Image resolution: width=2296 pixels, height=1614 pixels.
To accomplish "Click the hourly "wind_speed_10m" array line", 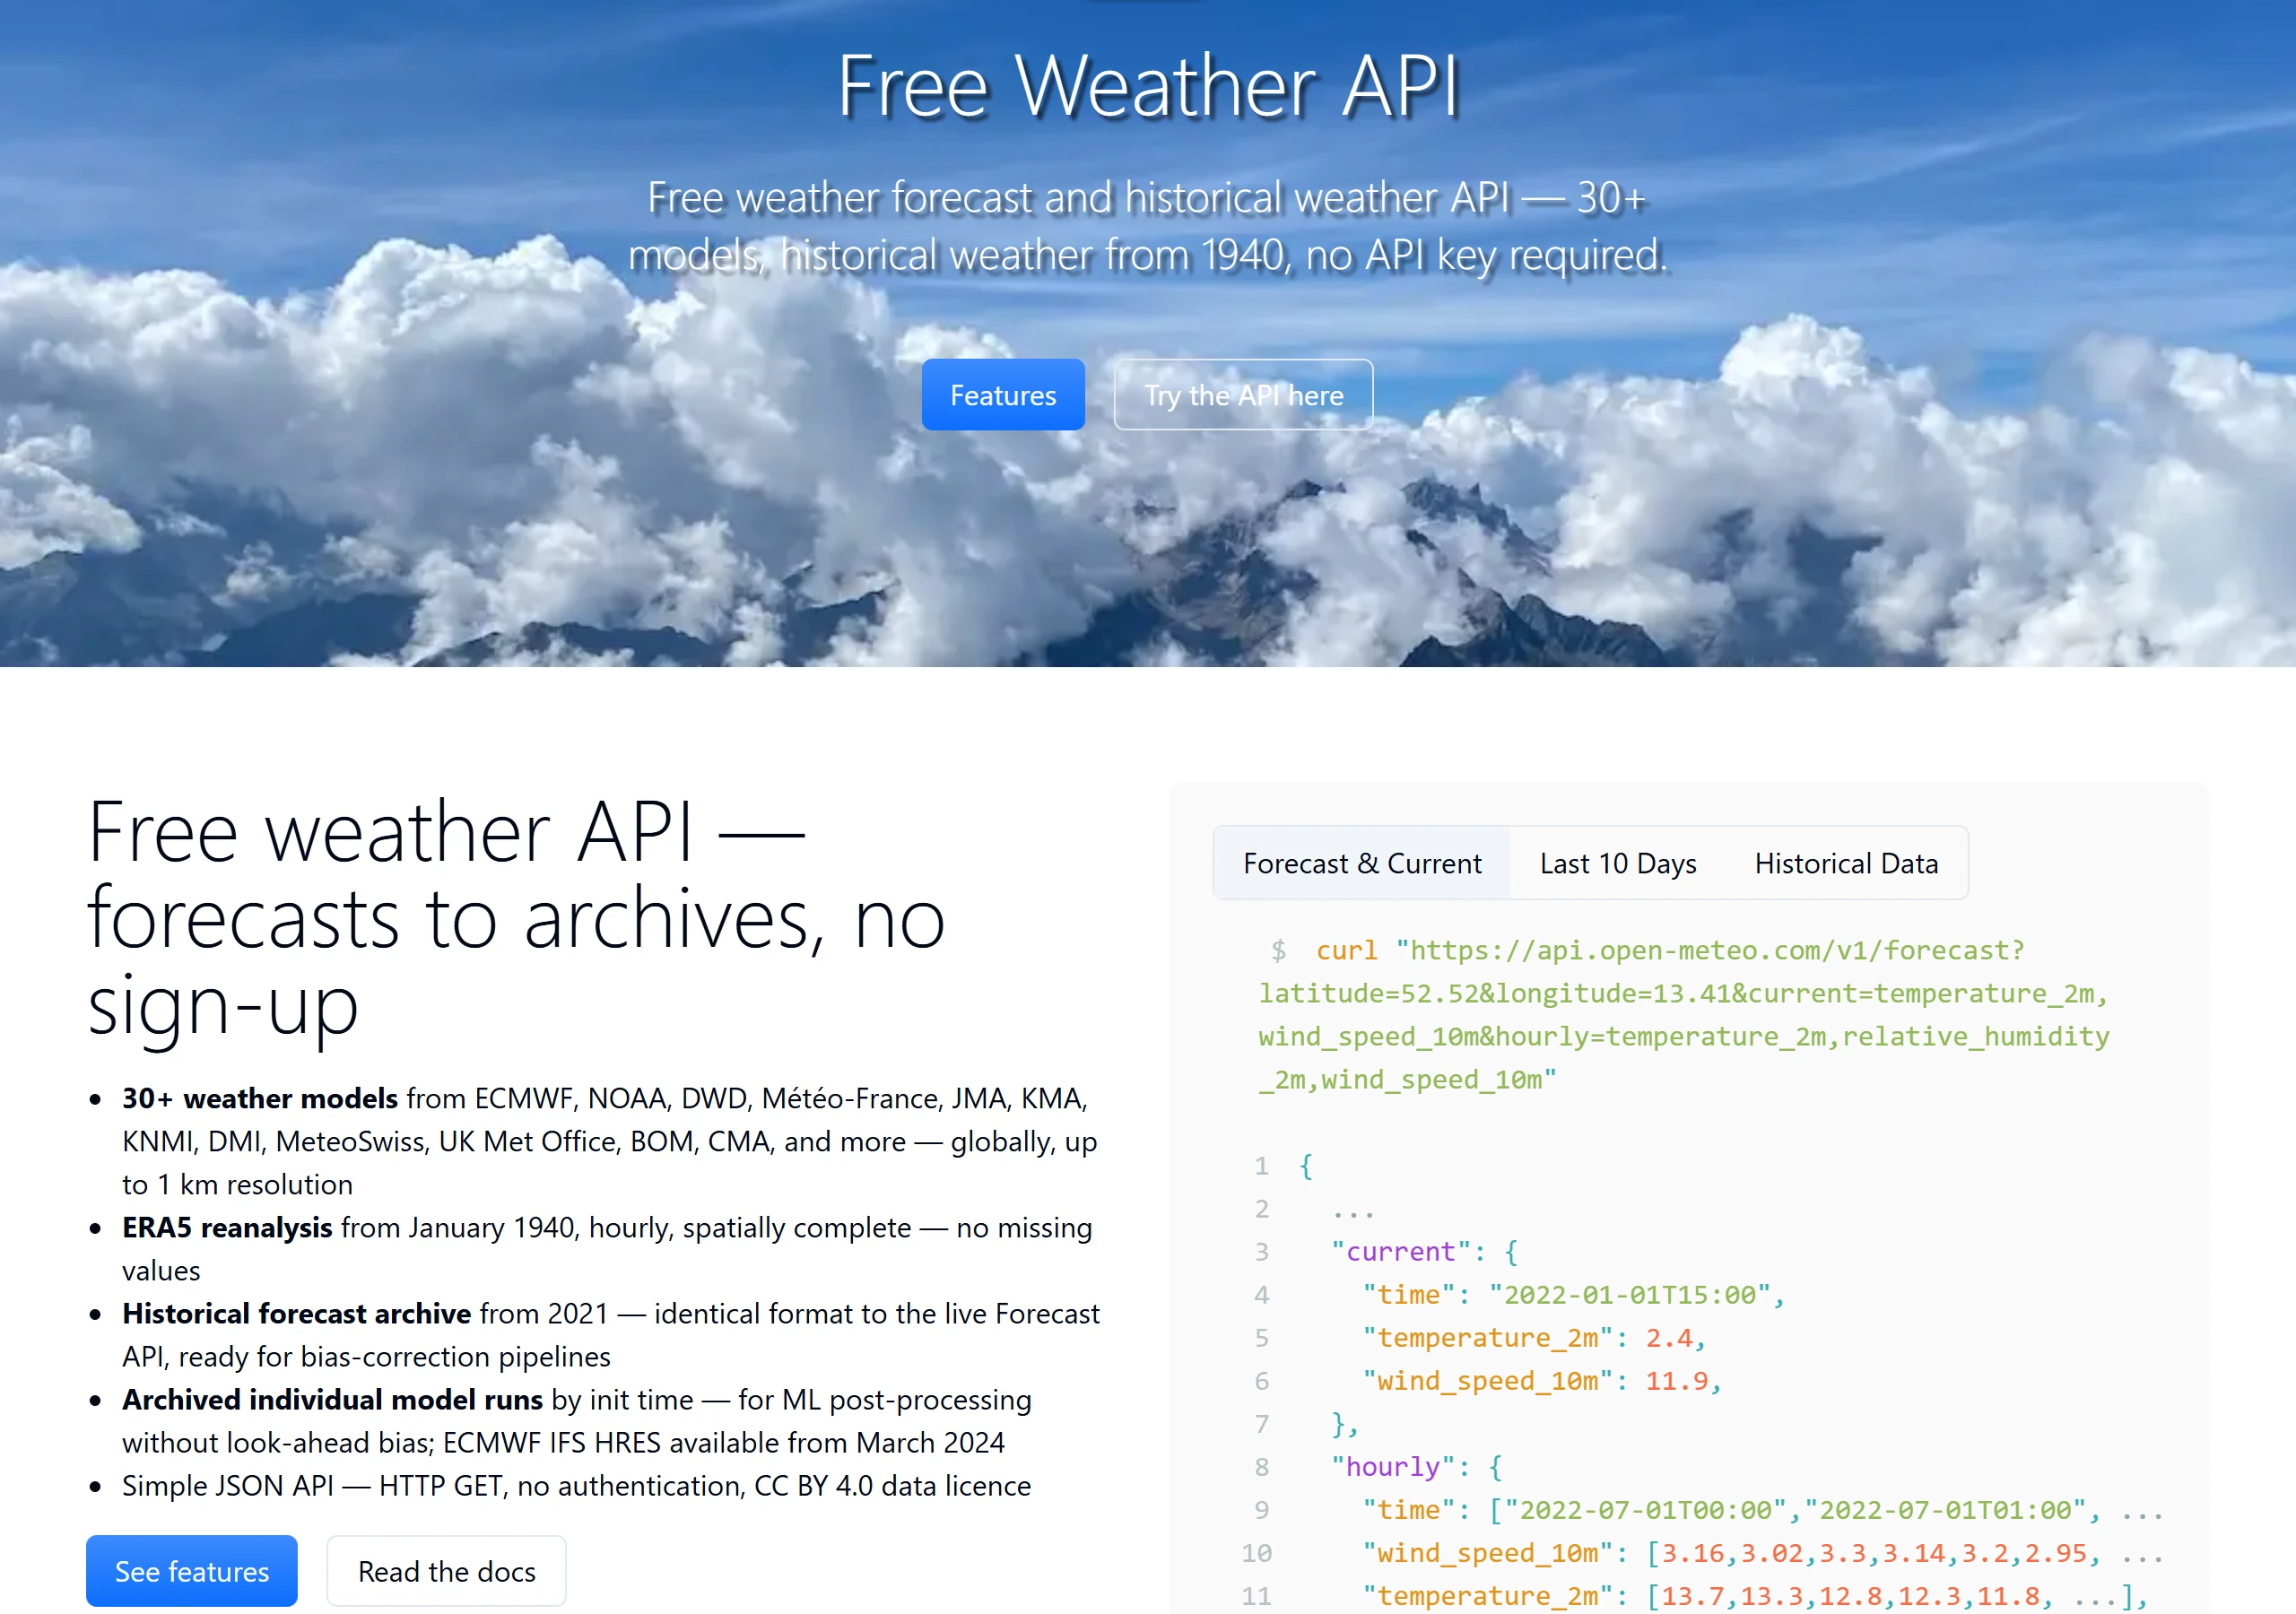I will pos(1762,1552).
